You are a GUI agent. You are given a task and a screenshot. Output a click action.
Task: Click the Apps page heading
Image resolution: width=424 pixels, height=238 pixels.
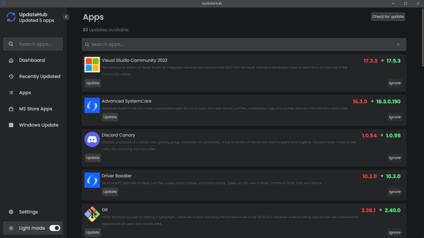click(x=93, y=17)
